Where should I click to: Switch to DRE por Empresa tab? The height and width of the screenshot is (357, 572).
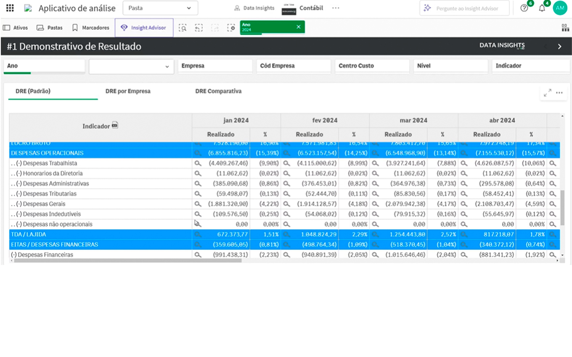128,91
